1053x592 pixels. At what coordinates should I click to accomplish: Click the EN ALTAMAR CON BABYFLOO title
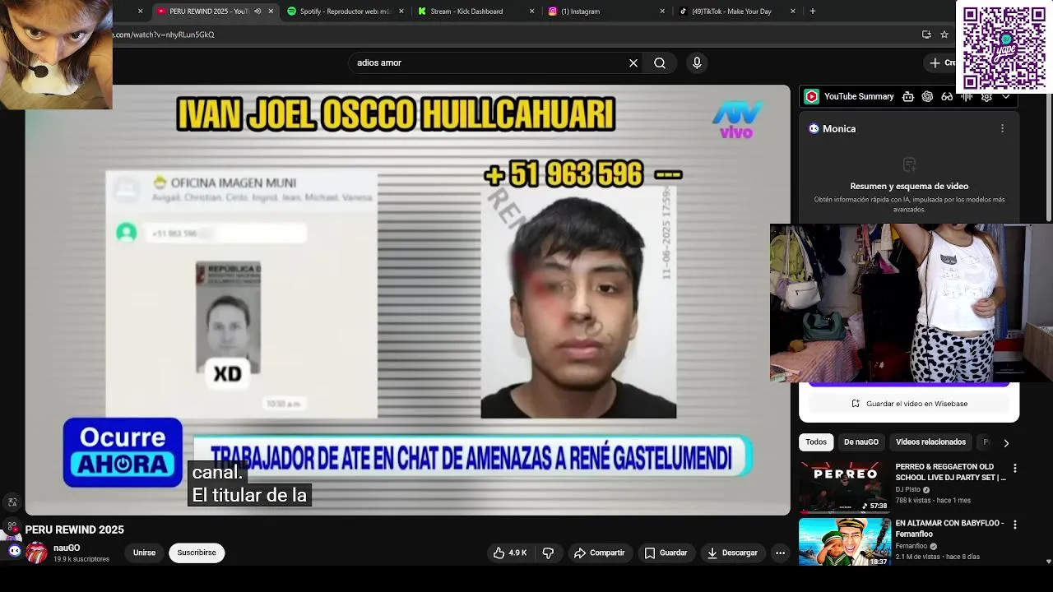click(949, 528)
